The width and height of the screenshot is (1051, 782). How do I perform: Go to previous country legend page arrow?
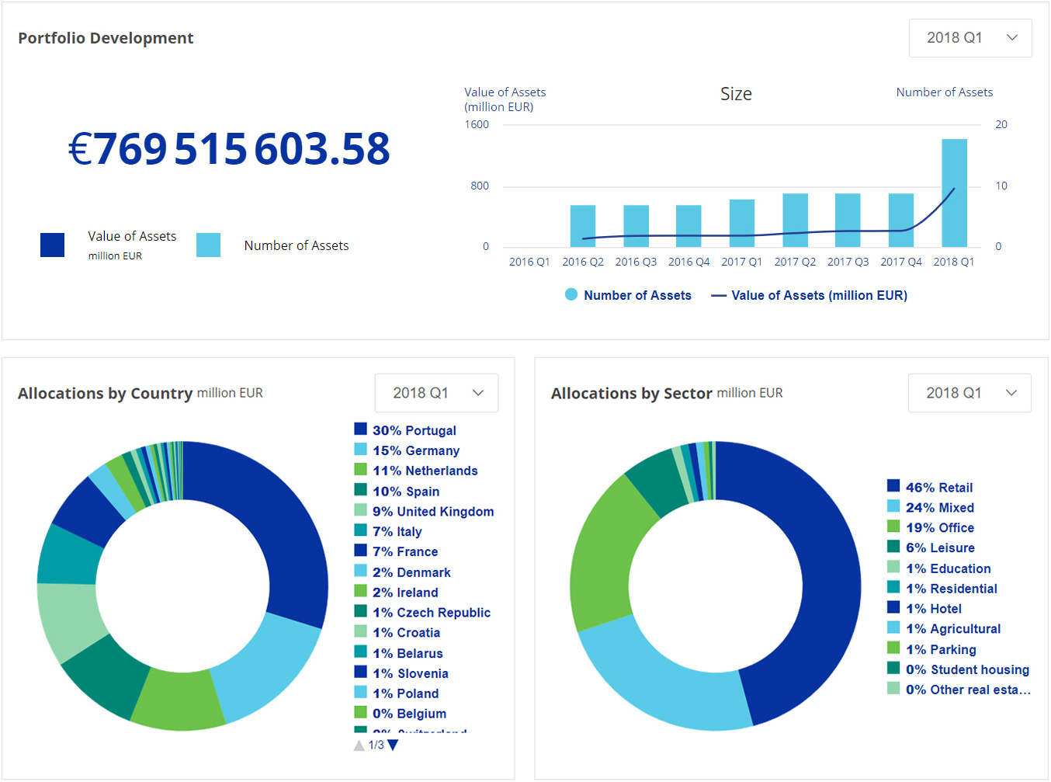(359, 745)
